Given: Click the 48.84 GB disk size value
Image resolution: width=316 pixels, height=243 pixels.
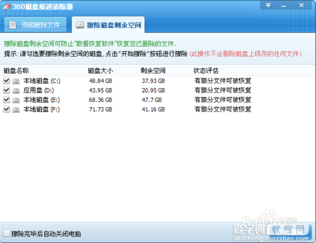Looking at the screenshot, I should point(100,81).
